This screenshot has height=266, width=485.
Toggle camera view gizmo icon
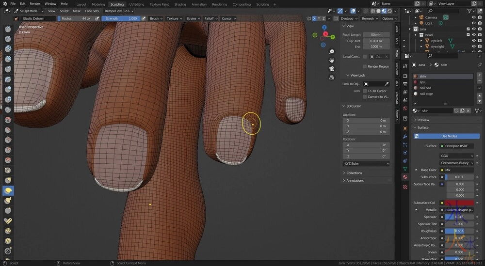click(331, 68)
